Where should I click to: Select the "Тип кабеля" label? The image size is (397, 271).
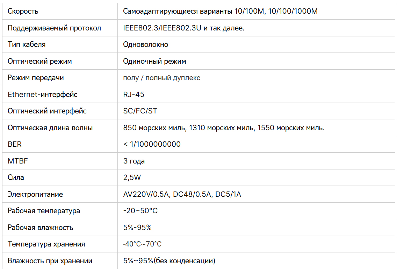click(27, 44)
